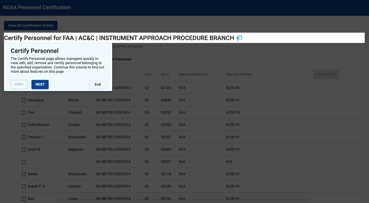The image size is (369, 203).
Task: End the Certify Personnel tutorial
Action: pyautogui.click(x=98, y=84)
